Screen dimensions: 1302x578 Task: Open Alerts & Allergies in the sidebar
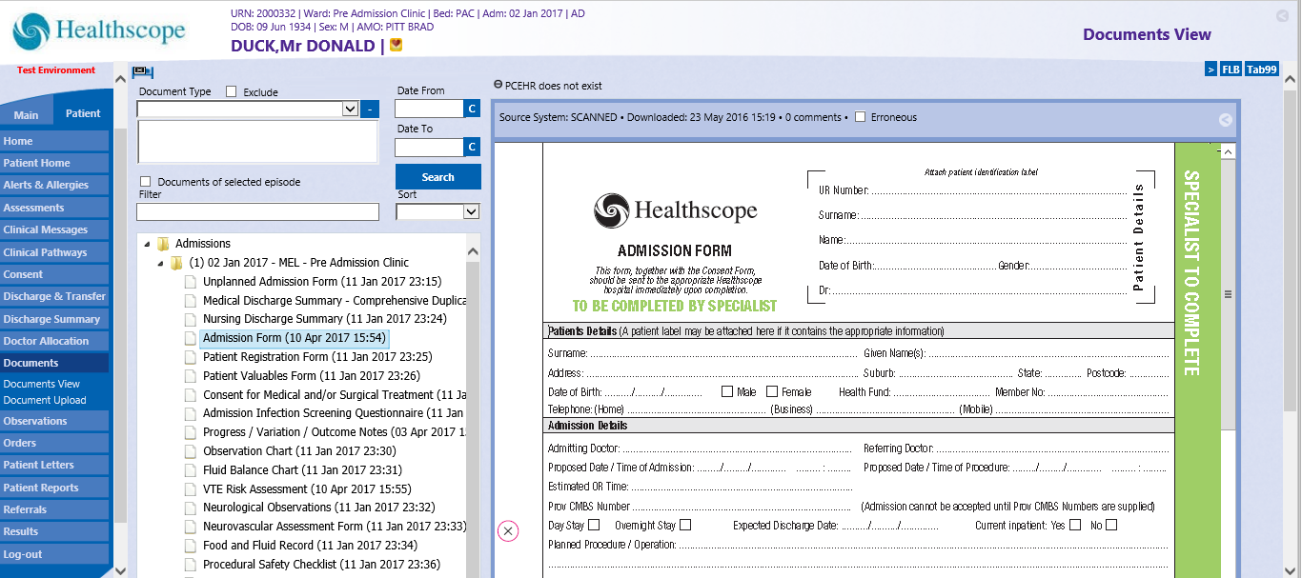point(54,185)
